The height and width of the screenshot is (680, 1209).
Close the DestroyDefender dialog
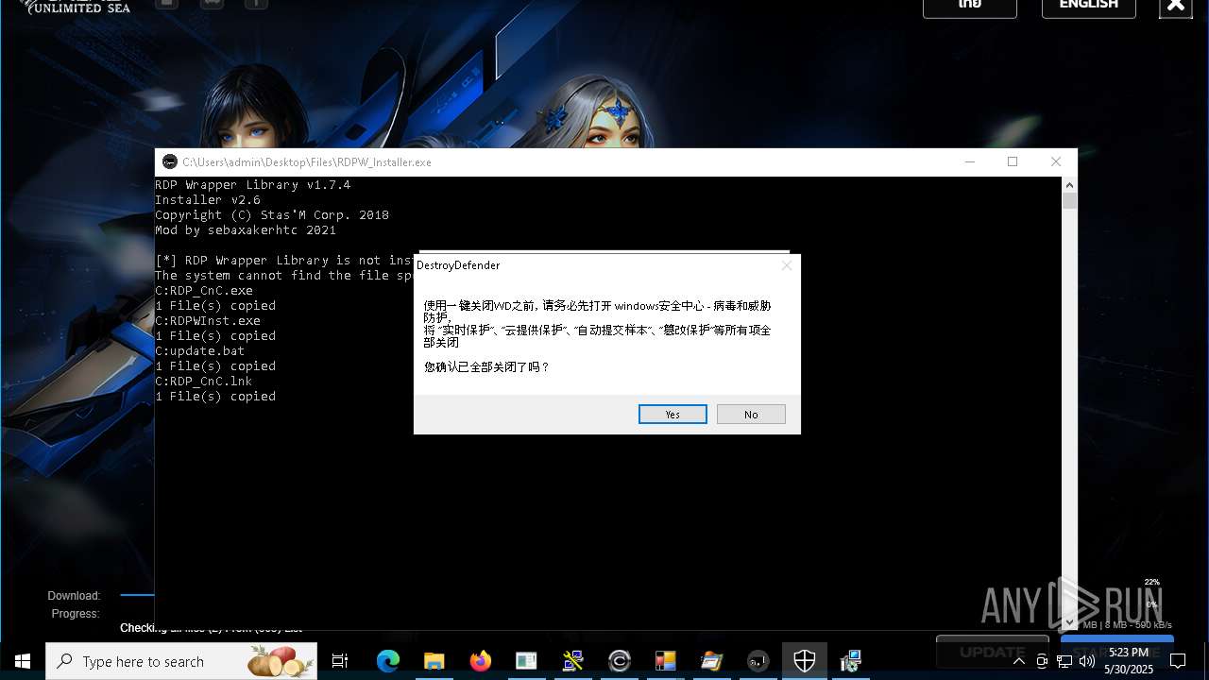point(786,265)
